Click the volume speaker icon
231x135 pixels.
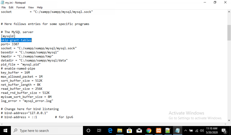pyautogui.click(x=202, y=130)
